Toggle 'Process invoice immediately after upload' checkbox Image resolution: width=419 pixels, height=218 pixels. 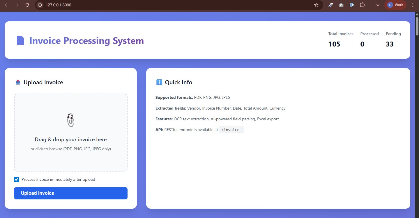click(x=17, y=179)
